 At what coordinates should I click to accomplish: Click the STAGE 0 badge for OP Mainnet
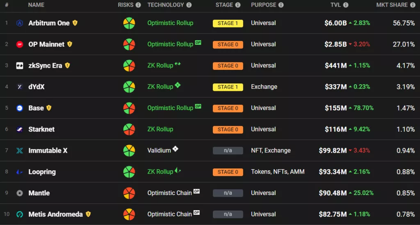point(228,44)
